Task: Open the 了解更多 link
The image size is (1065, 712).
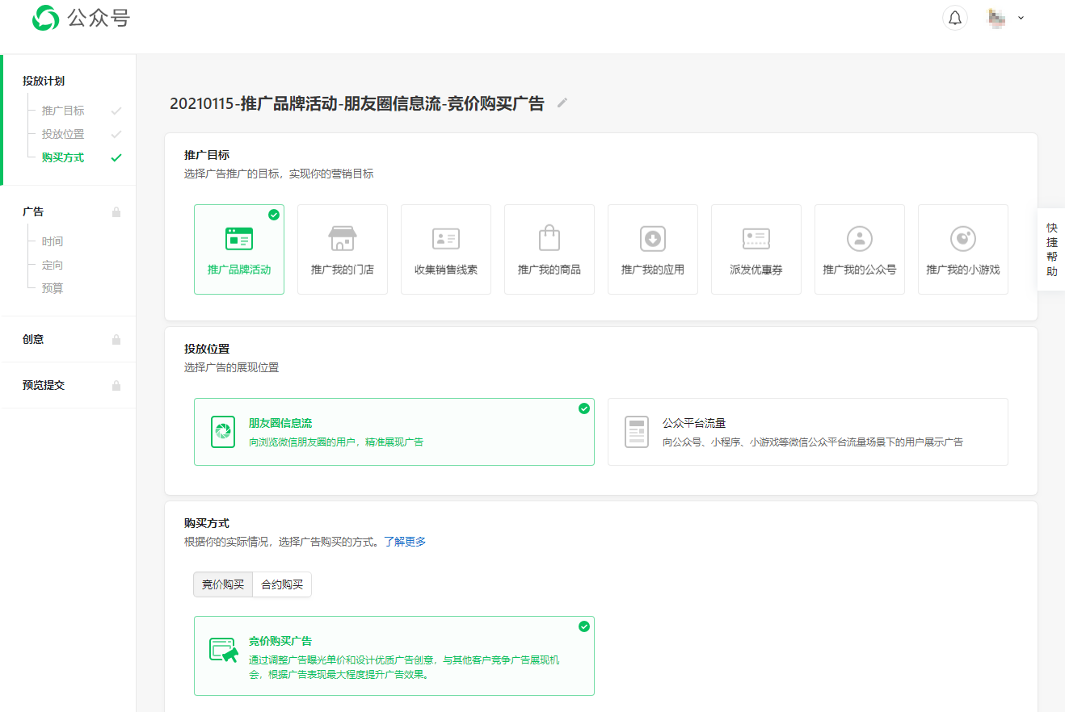Action: [405, 542]
